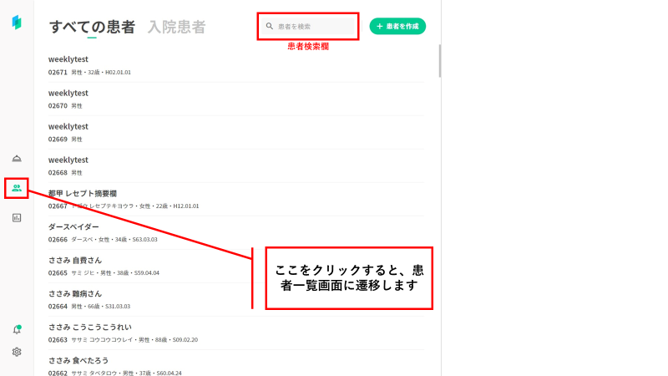Open patient weeklytest 02668
This screenshot has width=668, height=376.
pos(236,165)
